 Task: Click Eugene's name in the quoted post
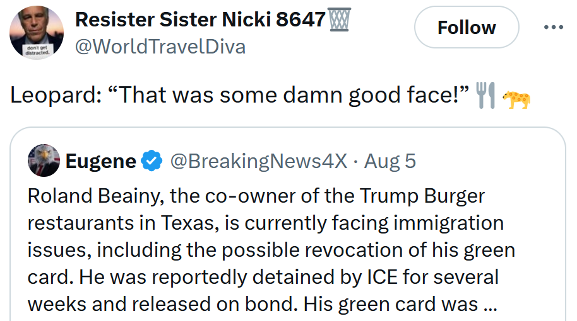100,161
